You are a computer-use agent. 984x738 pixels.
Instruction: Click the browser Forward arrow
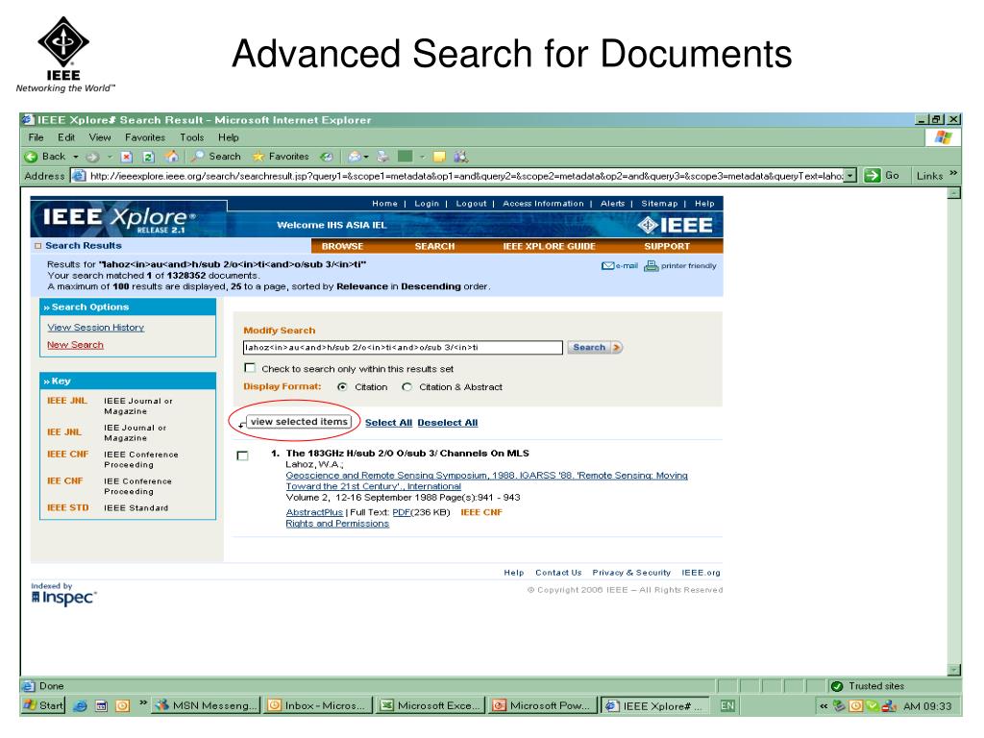pos(92,157)
